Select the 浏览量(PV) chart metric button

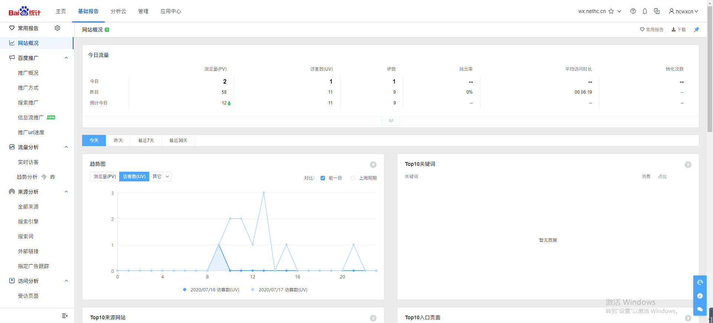105,177
